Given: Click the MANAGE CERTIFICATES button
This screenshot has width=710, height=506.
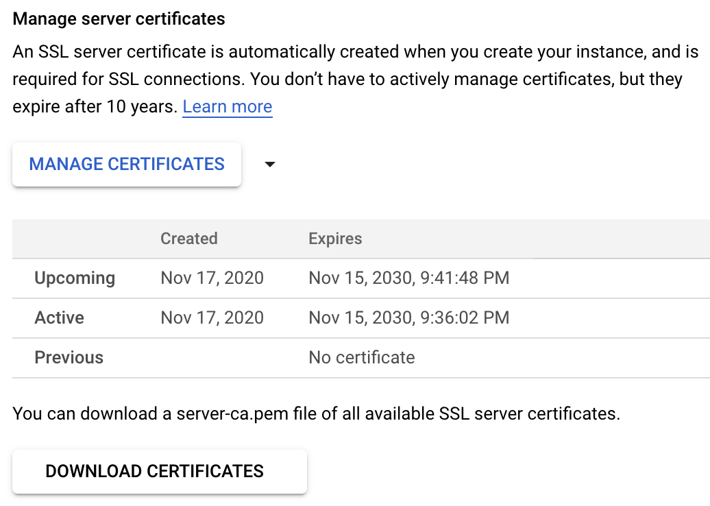Looking at the screenshot, I should [126, 164].
